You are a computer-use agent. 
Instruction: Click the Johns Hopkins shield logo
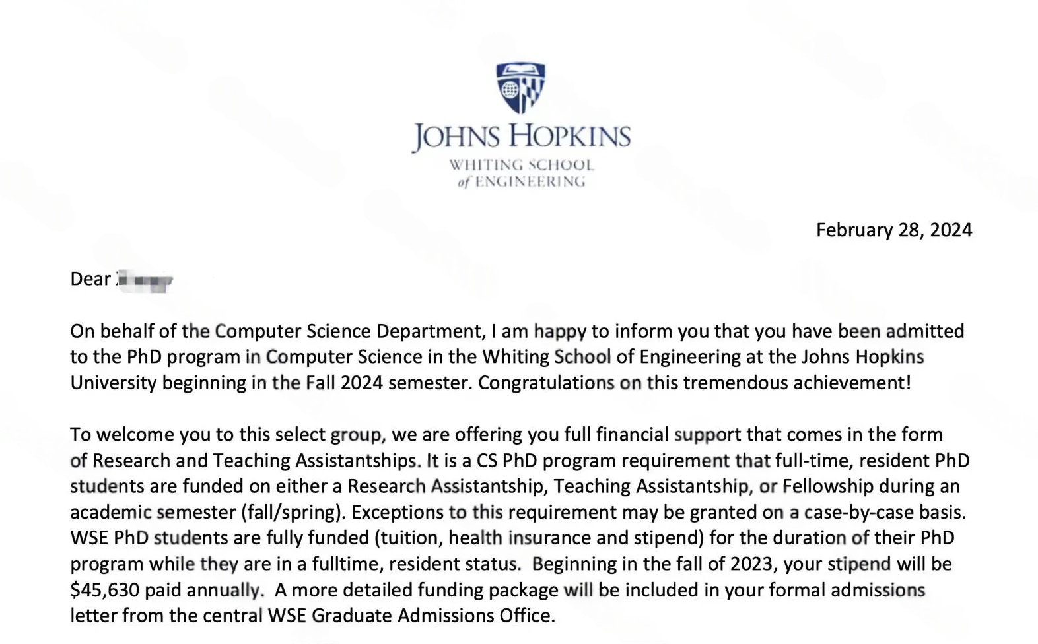pyautogui.click(x=520, y=87)
